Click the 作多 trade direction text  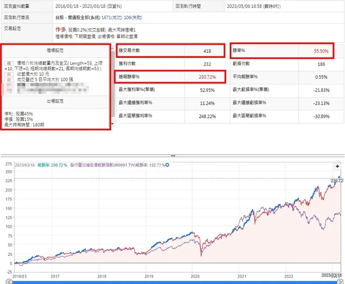pyautogui.click(x=61, y=29)
